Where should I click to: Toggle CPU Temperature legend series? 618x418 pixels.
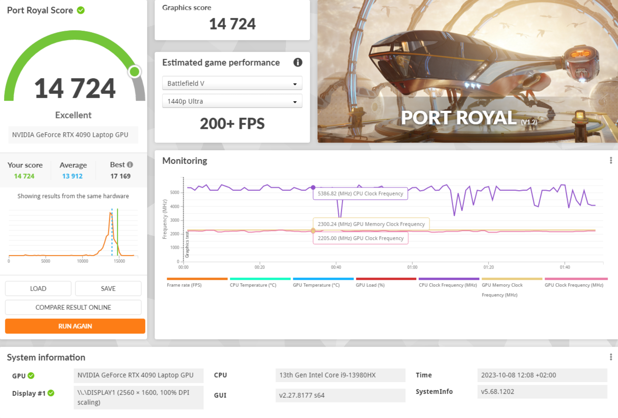(253, 285)
